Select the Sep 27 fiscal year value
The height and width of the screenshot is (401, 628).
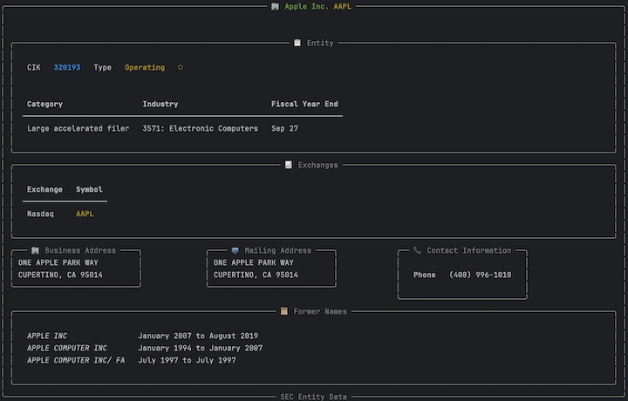(284, 128)
